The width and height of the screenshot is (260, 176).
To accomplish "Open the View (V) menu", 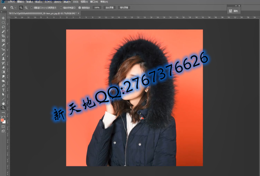I will (x=84, y=2).
